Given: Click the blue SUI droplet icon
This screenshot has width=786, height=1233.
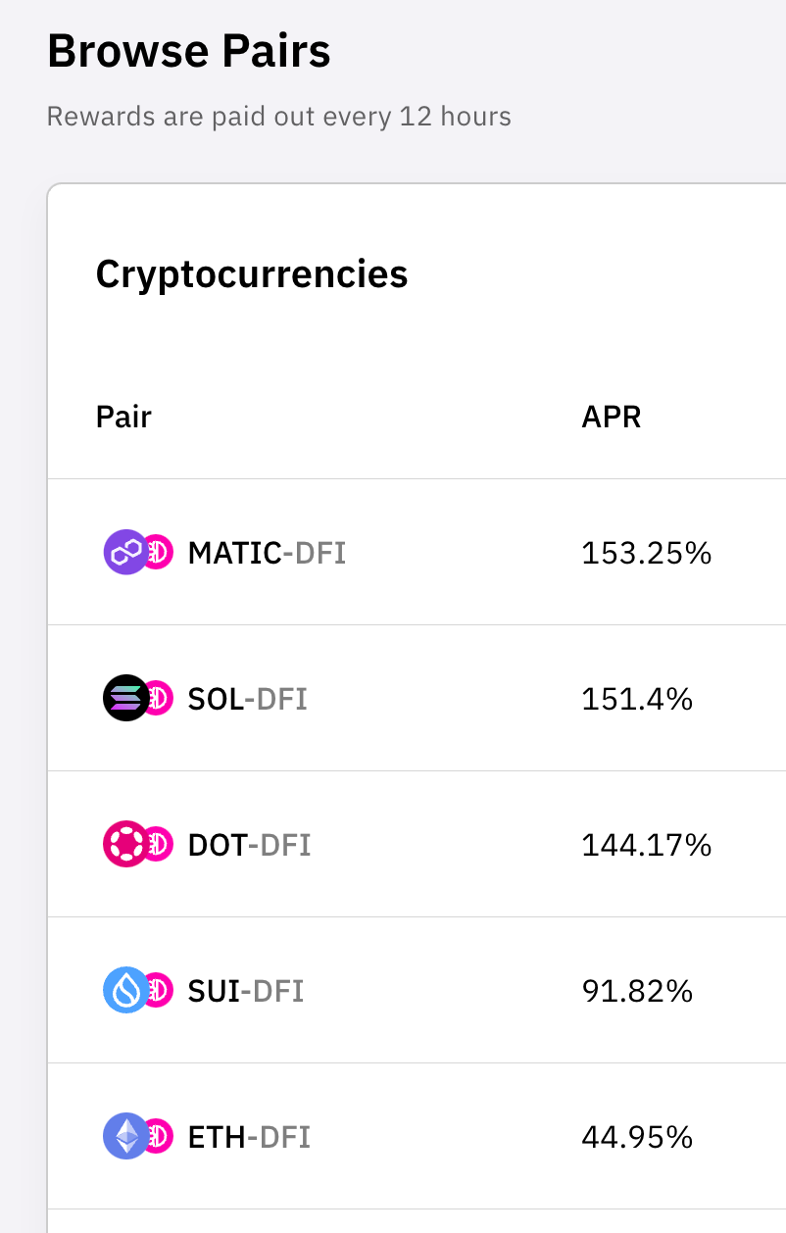Looking at the screenshot, I should 123,991.
